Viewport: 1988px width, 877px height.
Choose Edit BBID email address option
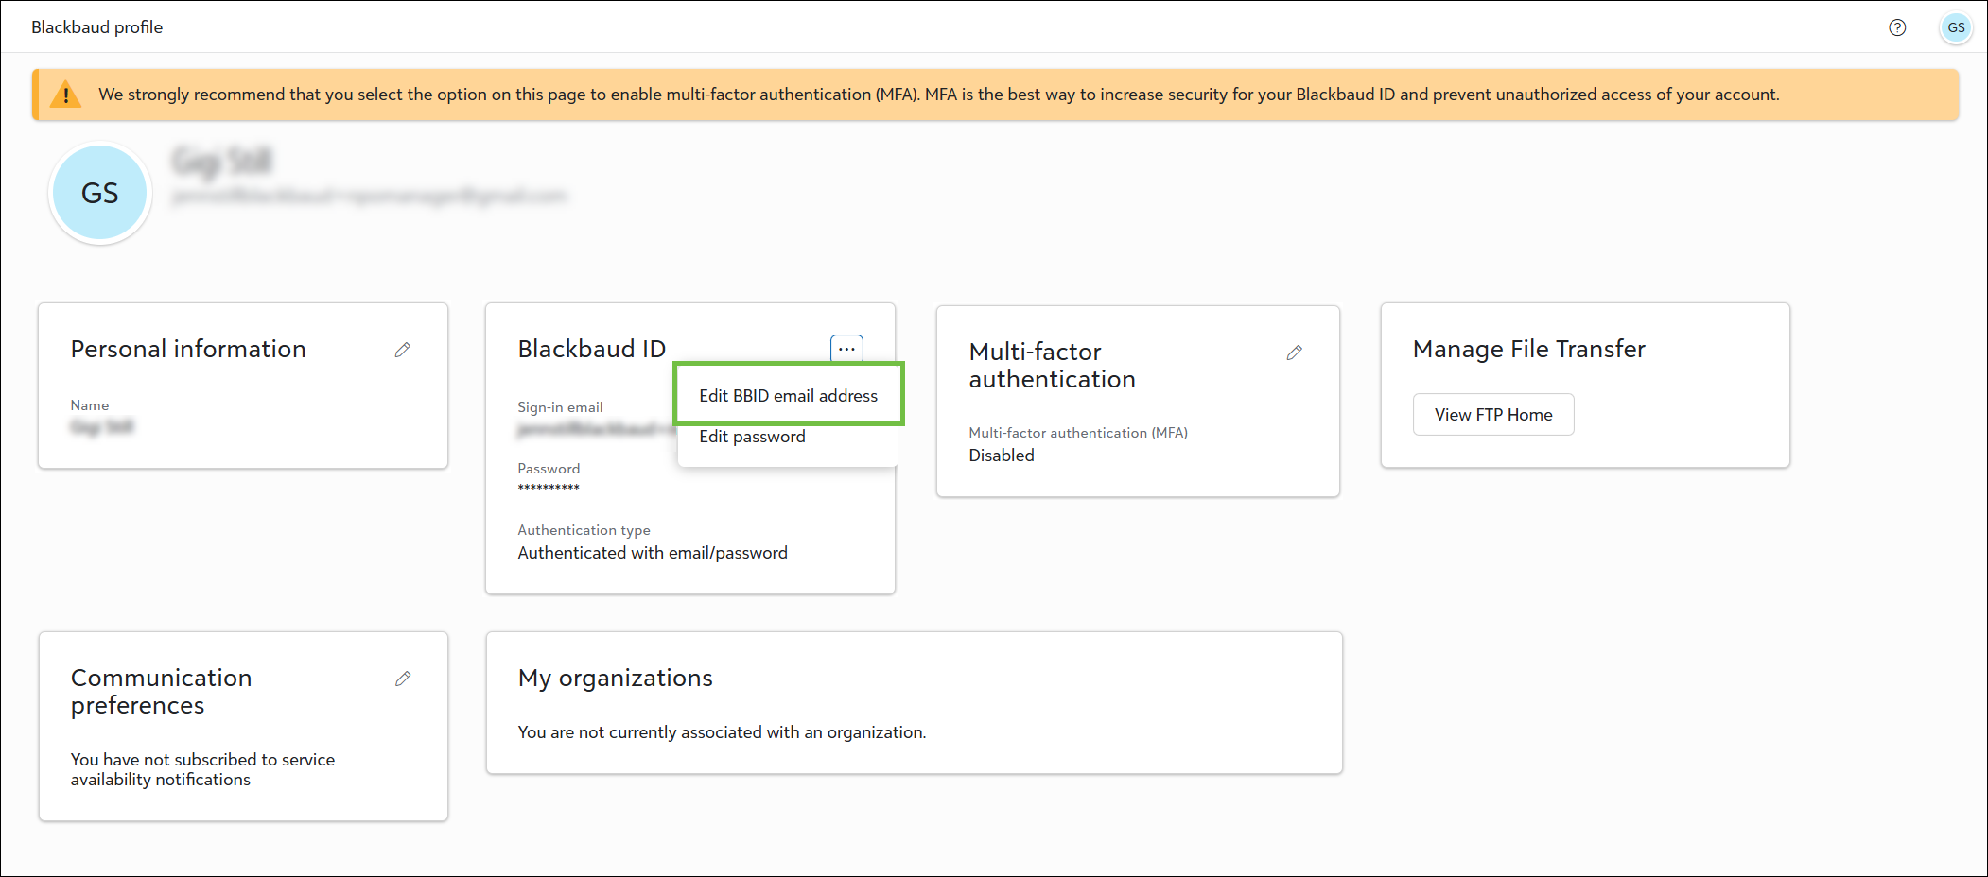[788, 395]
